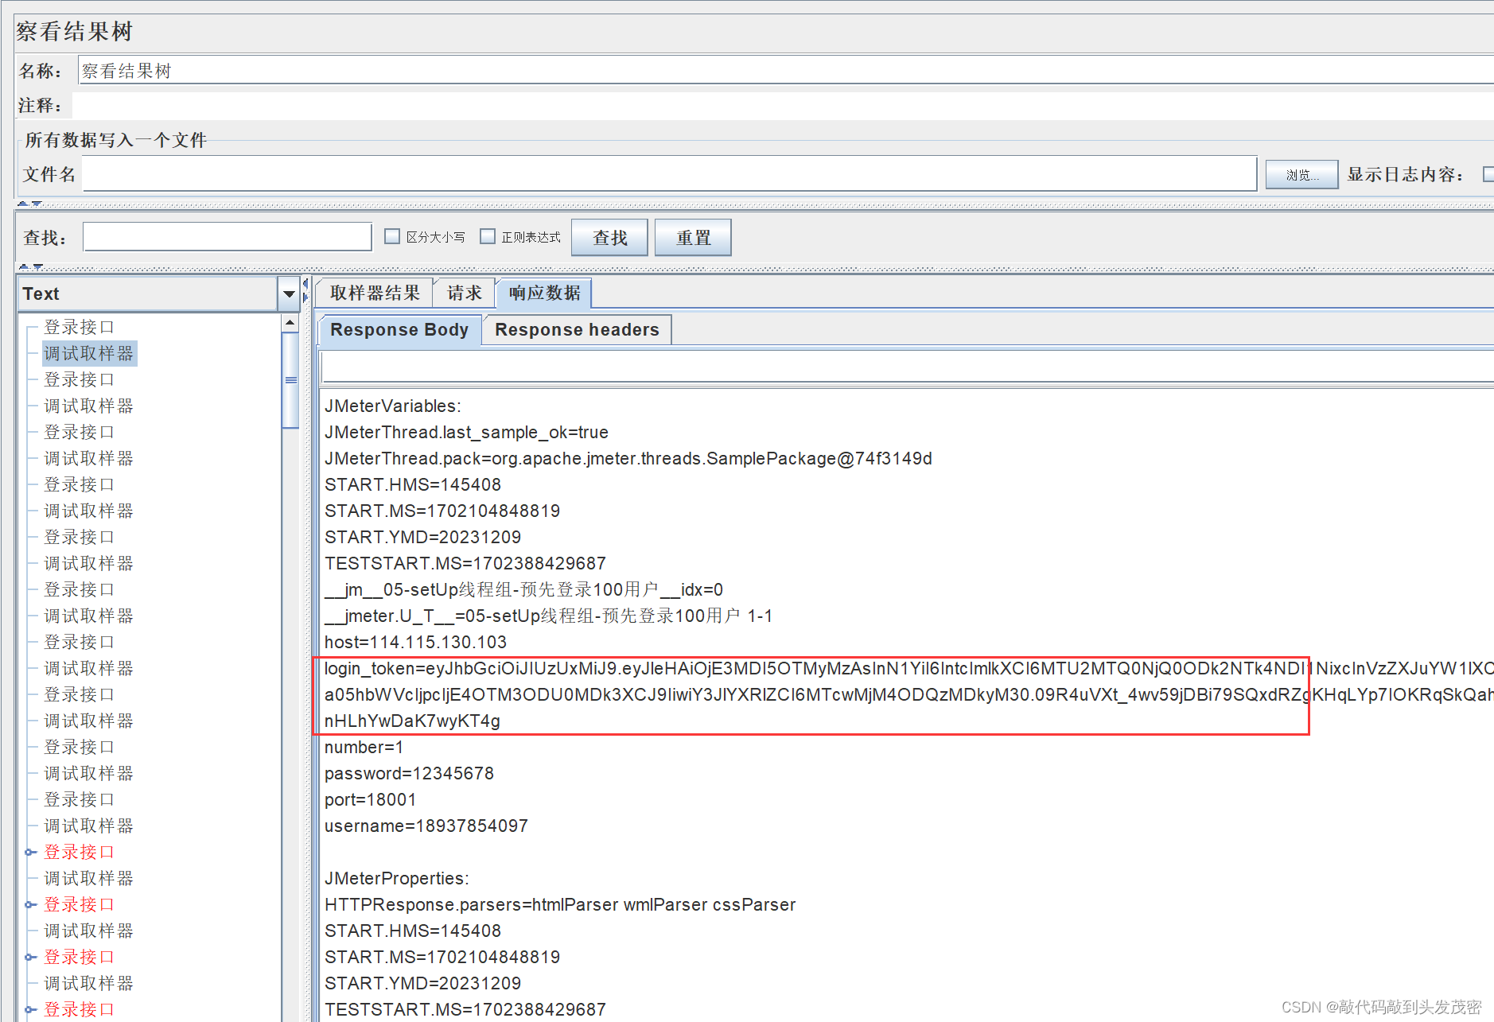Click the down arrow on the divider below the 查找 bar
1494x1022 pixels.
point(37,267)
